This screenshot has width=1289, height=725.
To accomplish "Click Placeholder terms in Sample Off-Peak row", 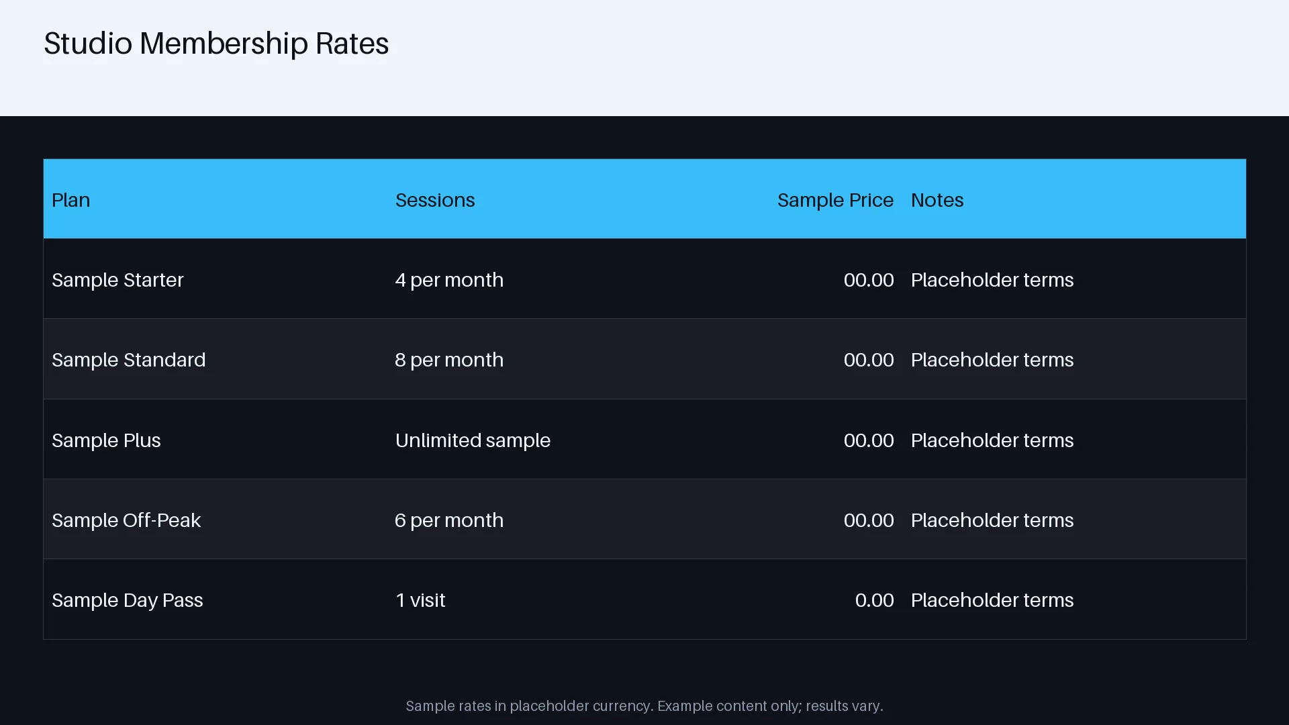I will coord(992,520).
